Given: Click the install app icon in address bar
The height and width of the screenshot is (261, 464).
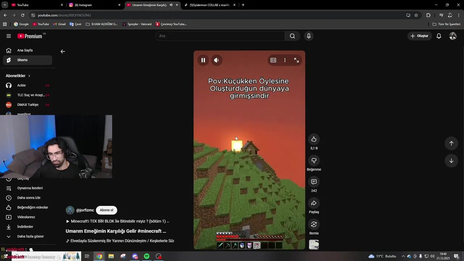Looking at the screenshot, I should pyautogui.click(x=408, y=15).
